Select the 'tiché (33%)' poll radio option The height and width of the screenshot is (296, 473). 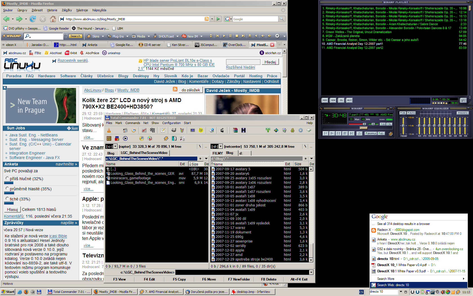click(x=7, y=199)
